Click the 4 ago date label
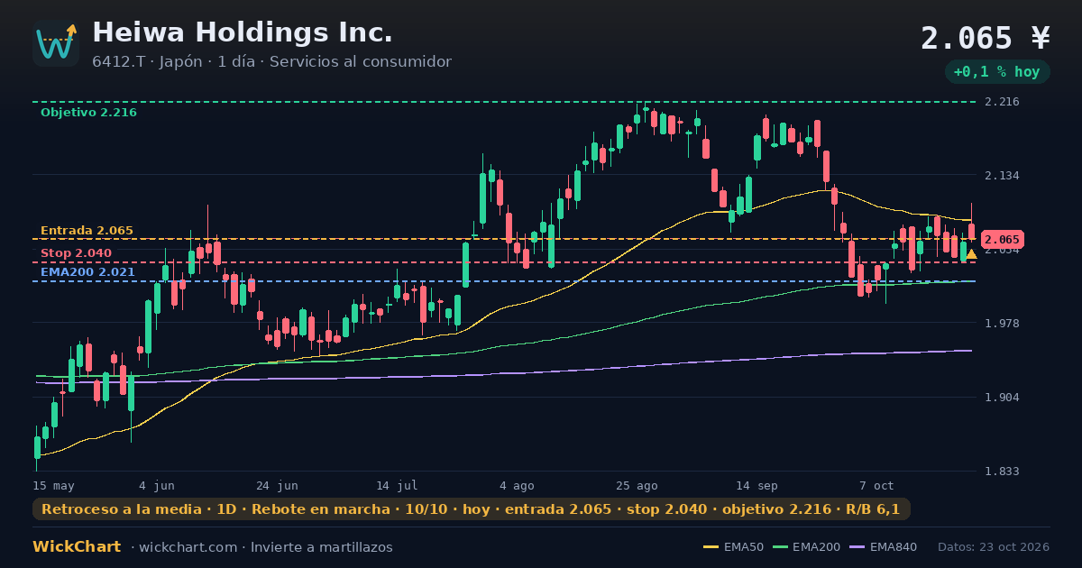The width and height of the screenshot is (1082, 568). [x=517, y=486]
